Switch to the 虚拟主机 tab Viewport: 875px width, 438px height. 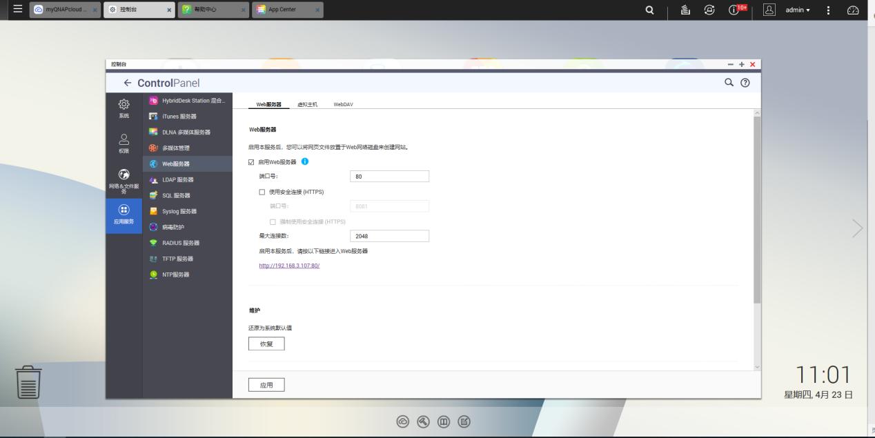(x=307, y=104)
